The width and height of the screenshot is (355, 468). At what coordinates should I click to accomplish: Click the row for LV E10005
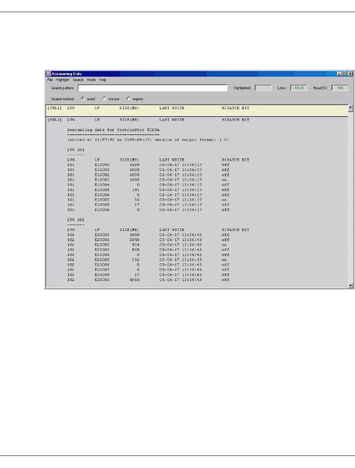pyautogui.click(x=148, y=190)
